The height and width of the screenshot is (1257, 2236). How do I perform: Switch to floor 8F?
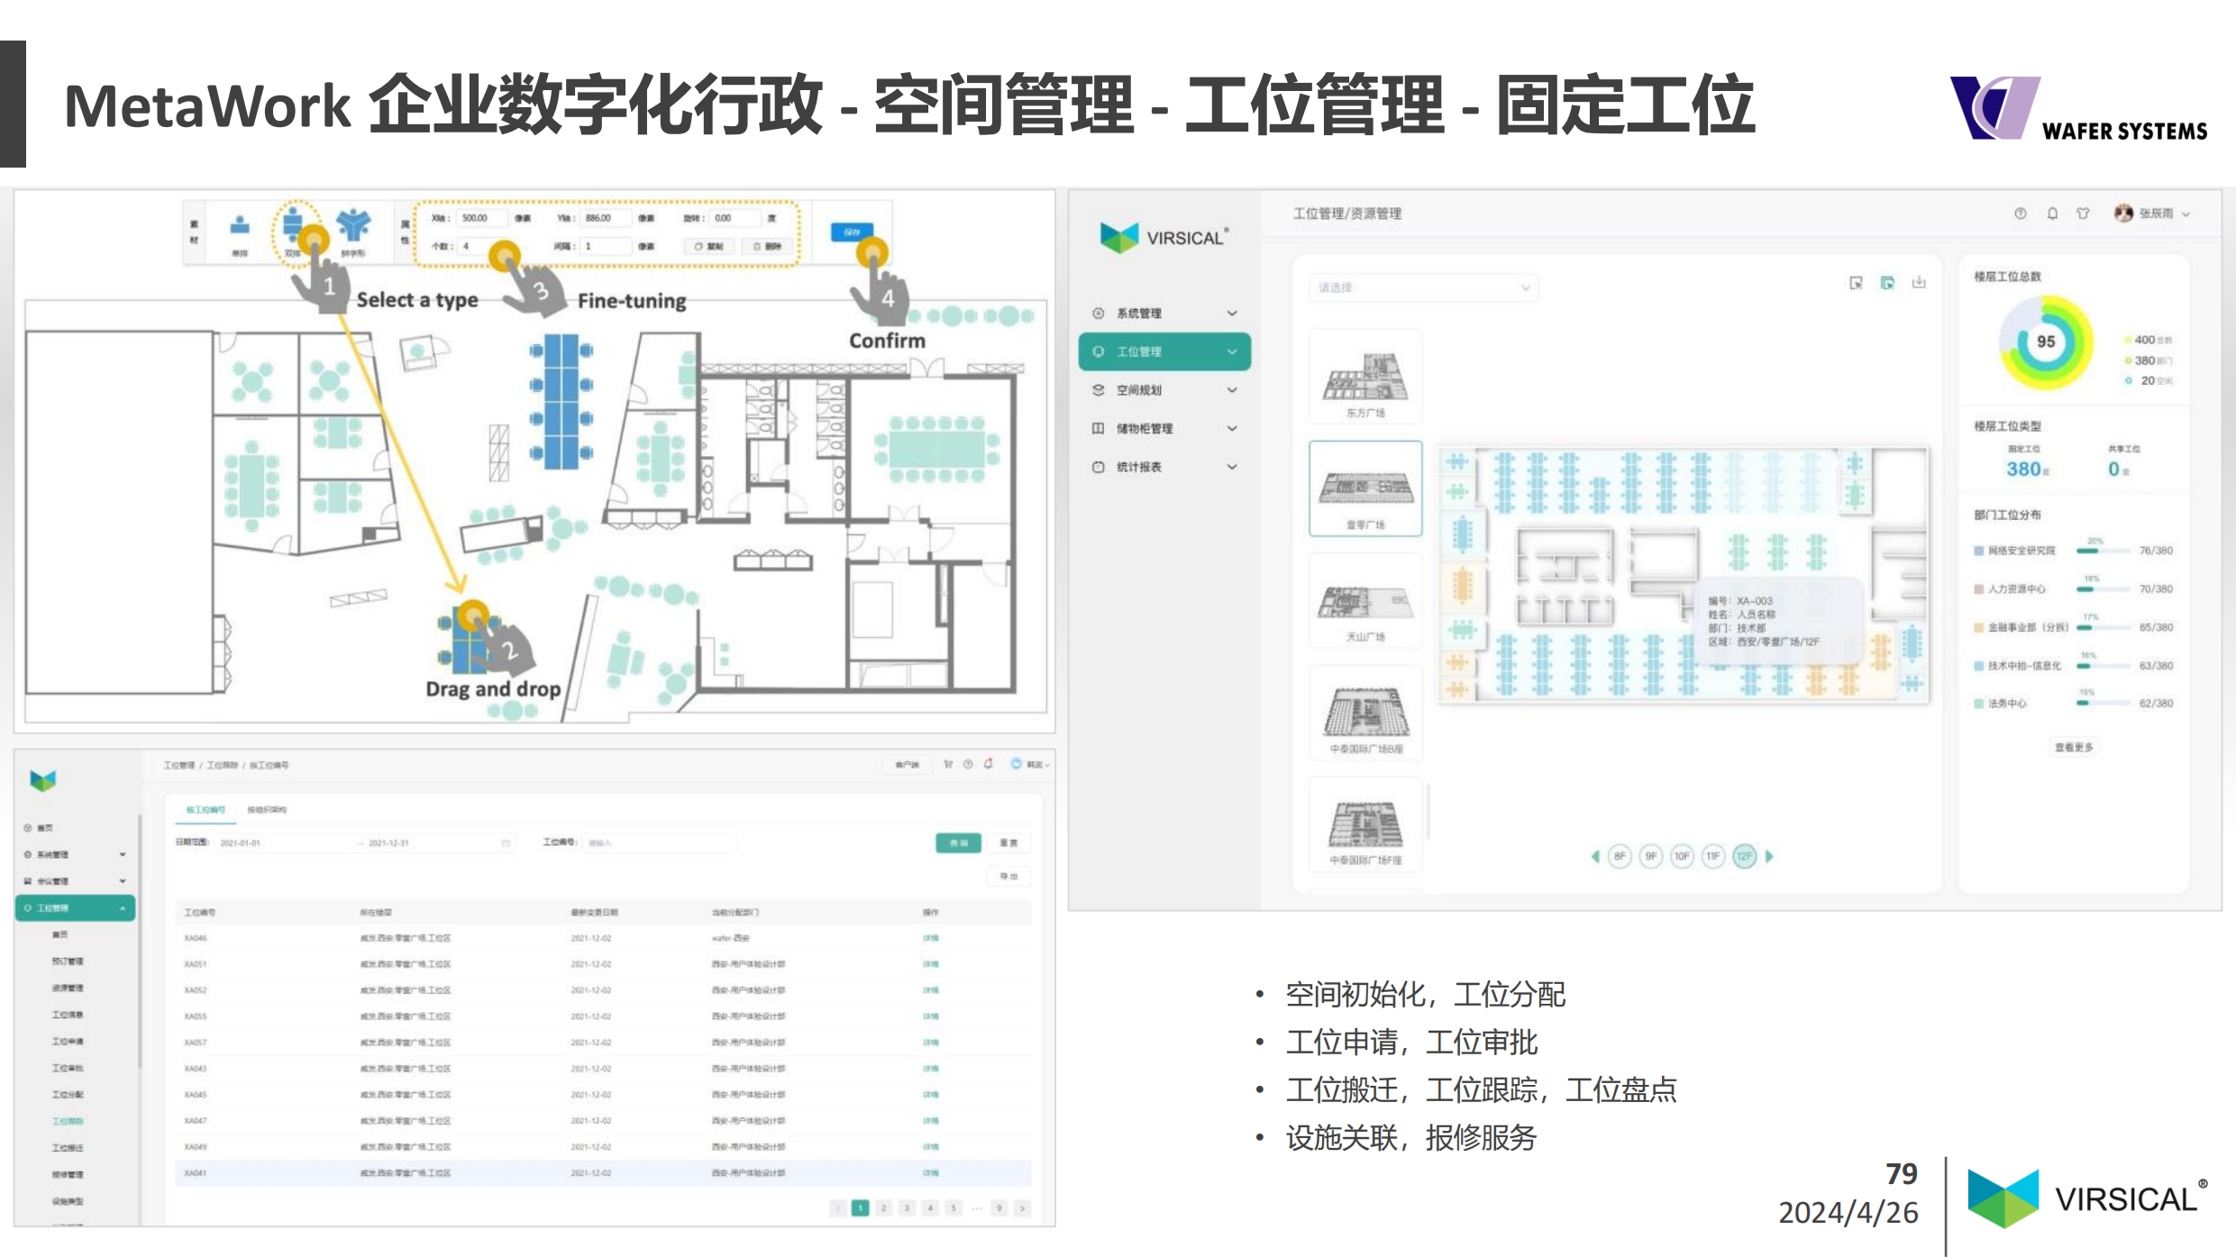1620,856
